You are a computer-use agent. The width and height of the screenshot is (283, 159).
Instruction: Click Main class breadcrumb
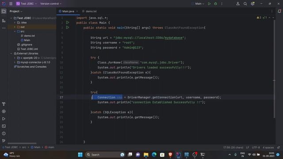35,147
